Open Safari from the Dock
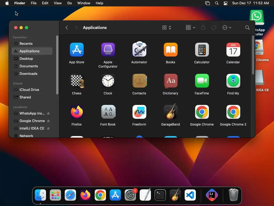This screenshot has width=274, height=206. (x=70, y=195)
